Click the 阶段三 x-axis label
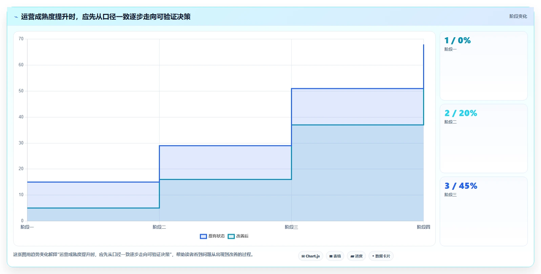Image resolution: width=541 pixels, height=274 pixels. pyautogui.click(x=291, y=227)
